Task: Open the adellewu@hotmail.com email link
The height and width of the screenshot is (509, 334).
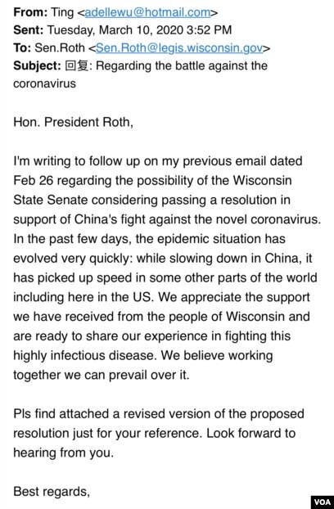Action: pyautogui.click(x=147, y=12)
